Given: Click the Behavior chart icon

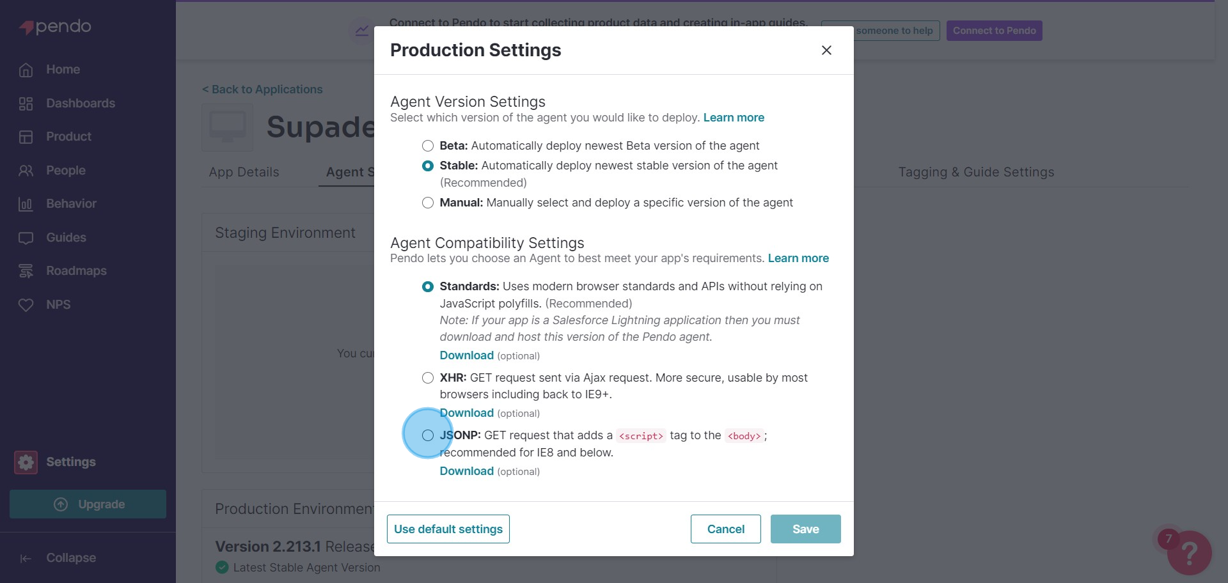Looking at the screenshot, I should (x=26, y=204).
